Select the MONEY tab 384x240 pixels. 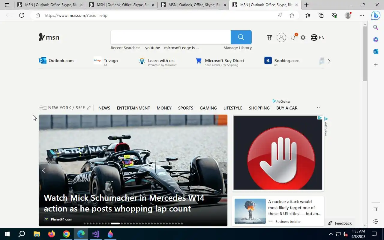(x=164, y=108)
